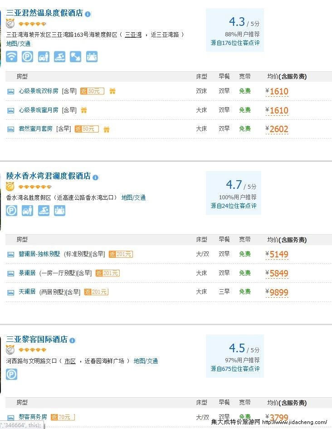This screenshot has height=429, width=332.
Task: Click the 返201元 rebate tag for 景澜居
Action: (108, 273)
